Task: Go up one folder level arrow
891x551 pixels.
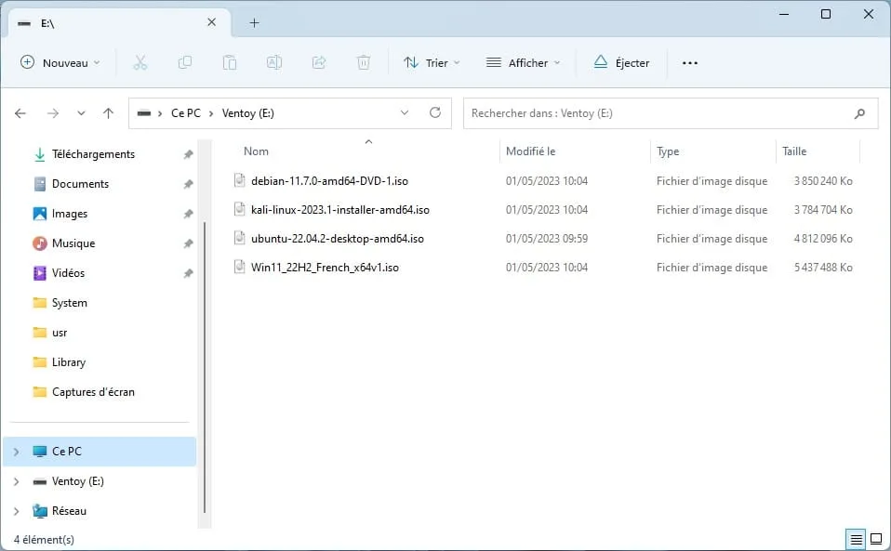Action: pos(108,113)
